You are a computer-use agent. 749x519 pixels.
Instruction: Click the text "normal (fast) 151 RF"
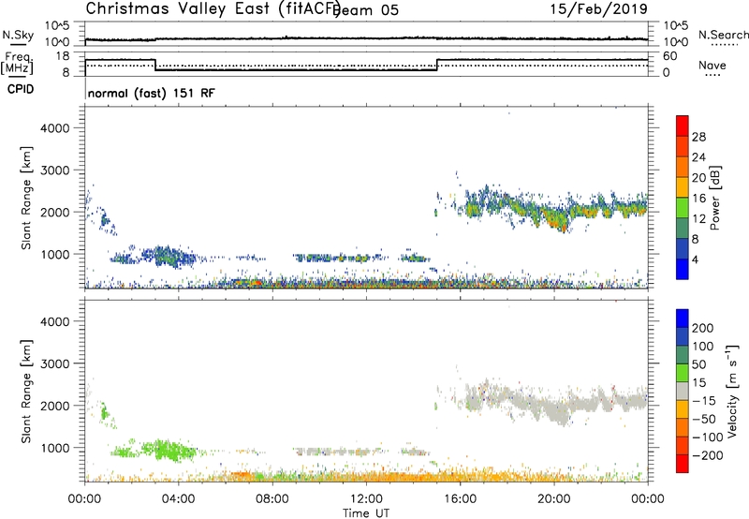(x=152, y=93)
